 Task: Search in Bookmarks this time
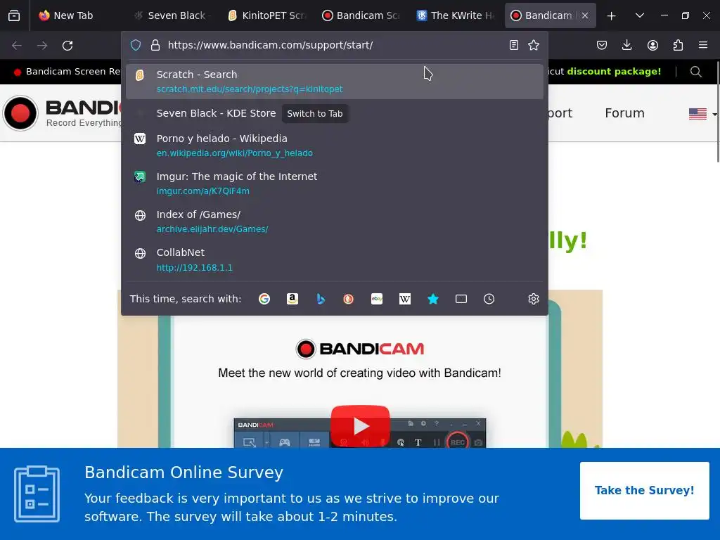pos(433,299)
